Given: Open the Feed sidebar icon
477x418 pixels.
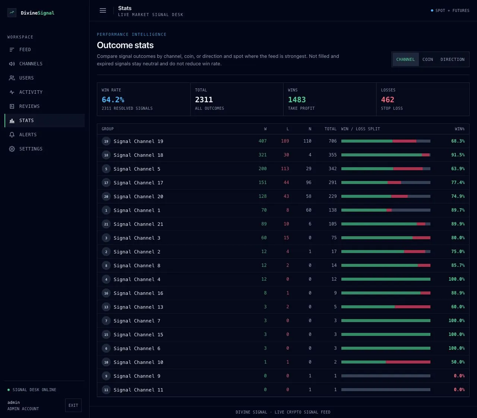Looking at the screenshot, I should click(x=12, y=50).
